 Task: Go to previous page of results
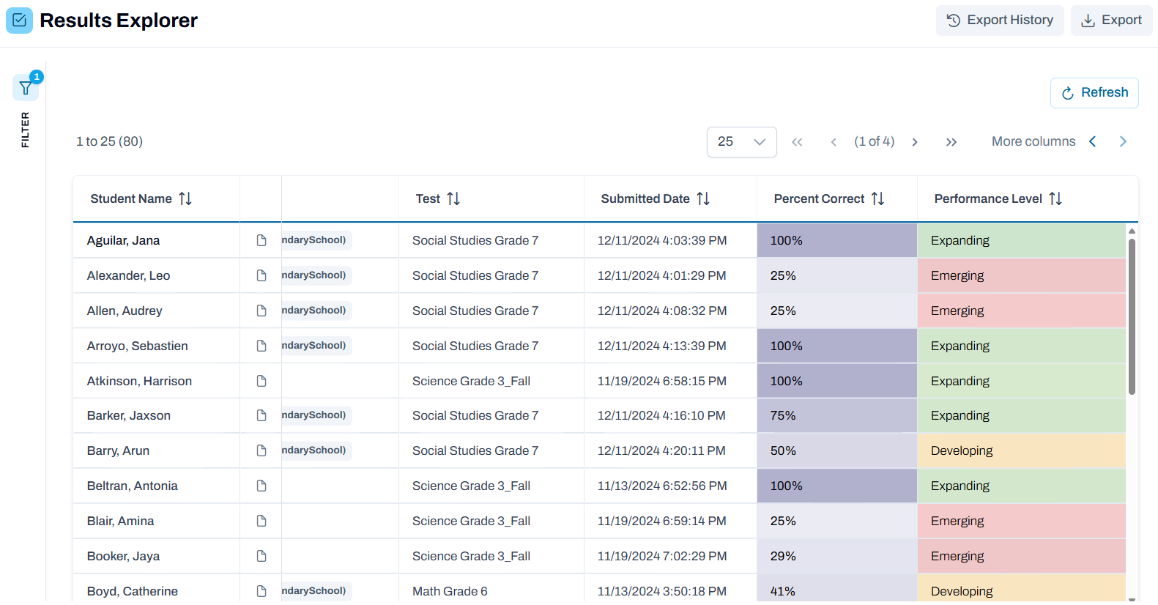pyautogui.click(x=834, y=142)
